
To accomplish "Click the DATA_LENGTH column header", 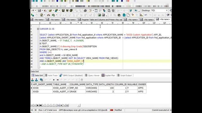I will [106, 84].
